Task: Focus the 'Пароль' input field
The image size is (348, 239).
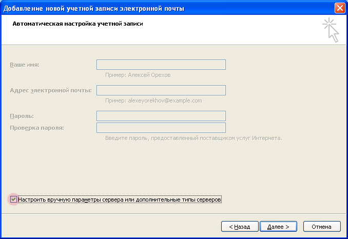Action: 161,116
